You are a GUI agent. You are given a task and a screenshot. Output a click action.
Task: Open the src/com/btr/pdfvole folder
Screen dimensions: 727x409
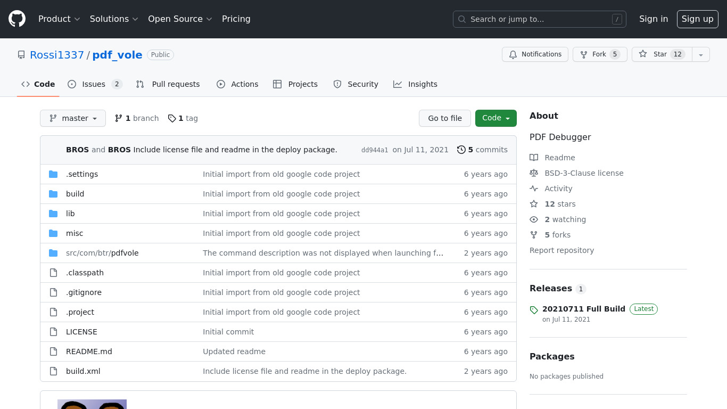[x=102, y=253]
